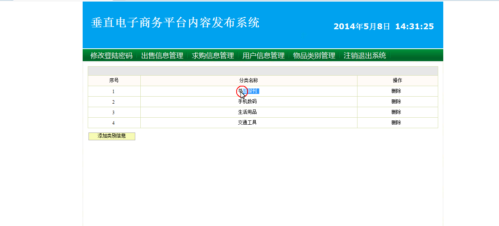This screenshot has height=226, width=499.
Task: Delete the 手机数码 category
Action: point(396,102)
